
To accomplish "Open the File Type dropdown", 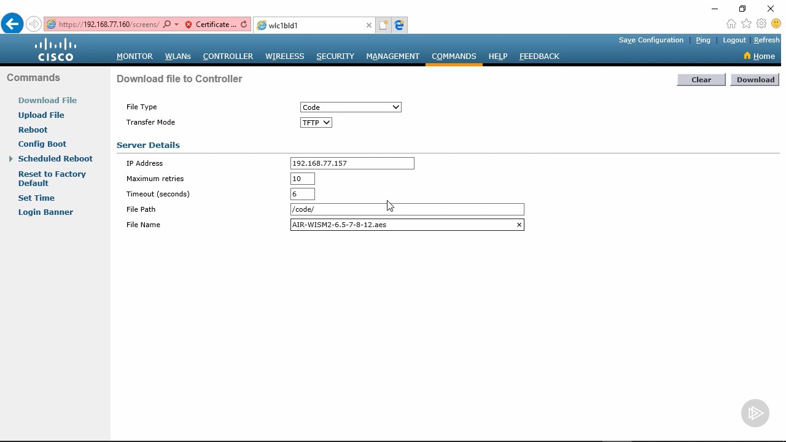I will [x=351, y=107].
